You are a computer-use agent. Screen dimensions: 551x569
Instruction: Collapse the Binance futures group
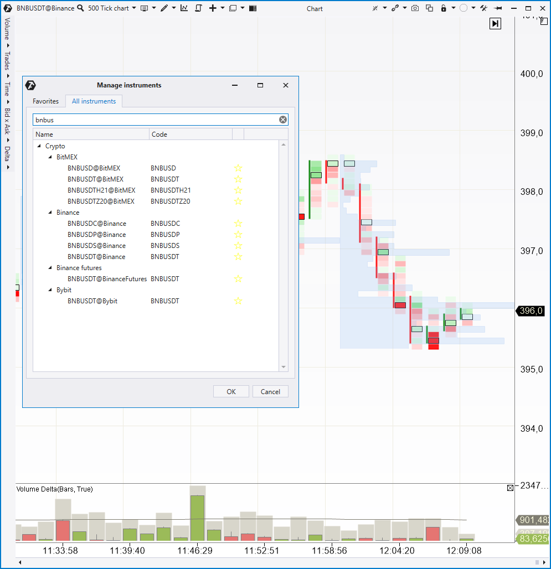tap(50, 268)
